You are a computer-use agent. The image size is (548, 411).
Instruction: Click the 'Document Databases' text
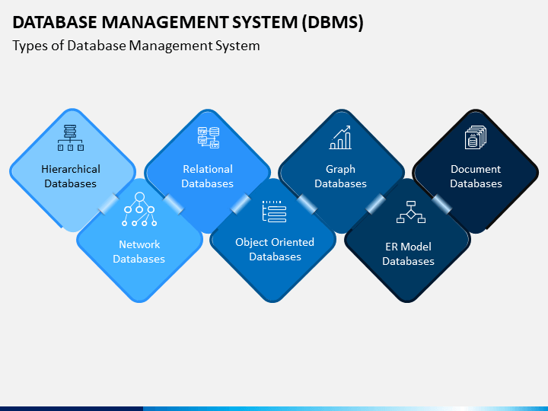tap(476, 176)
